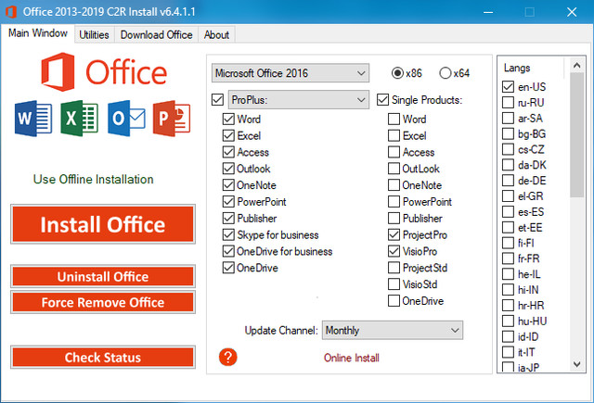
Task: Expand the ProPlus edition dropdown
Action: pos(299,99)
